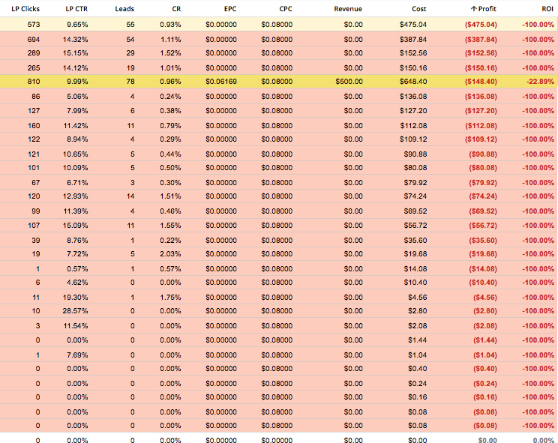
Task: Click the ($109.12) profit cell
Action: tap(481, 139)
